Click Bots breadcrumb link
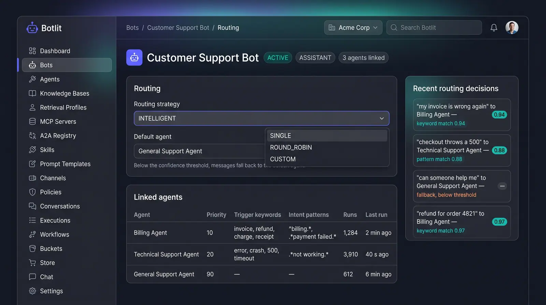The width and height of the screenshot is (546, 305). coord(132,28)
